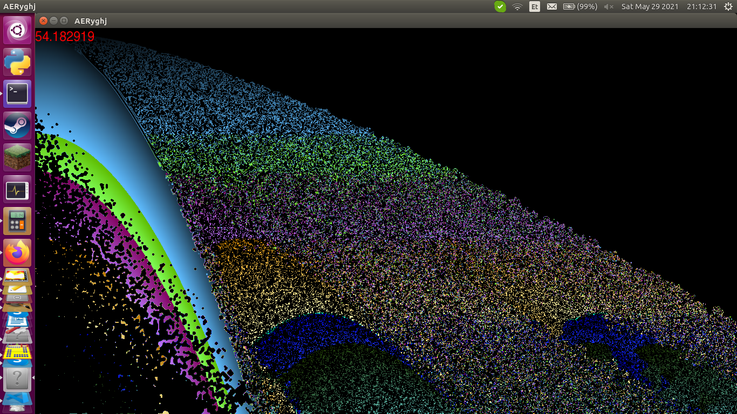Open the mail envelope indicator
737x414 pixels.
(552, 6)
